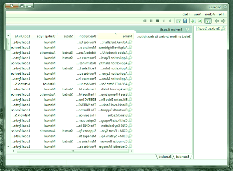Click the gear icon beside BranchCache
The image size is (233, 171).
[130, 115]
